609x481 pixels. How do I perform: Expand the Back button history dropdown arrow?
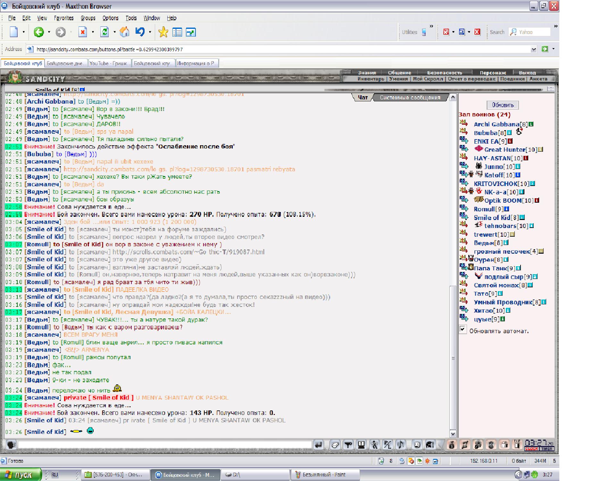click(49, 32)
